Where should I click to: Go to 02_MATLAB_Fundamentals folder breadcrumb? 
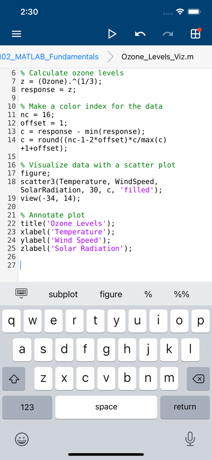click(49, 57)
